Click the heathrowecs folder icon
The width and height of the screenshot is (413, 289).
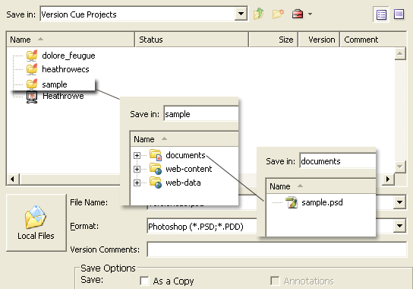pyautogui.click(x=32, y=69)
